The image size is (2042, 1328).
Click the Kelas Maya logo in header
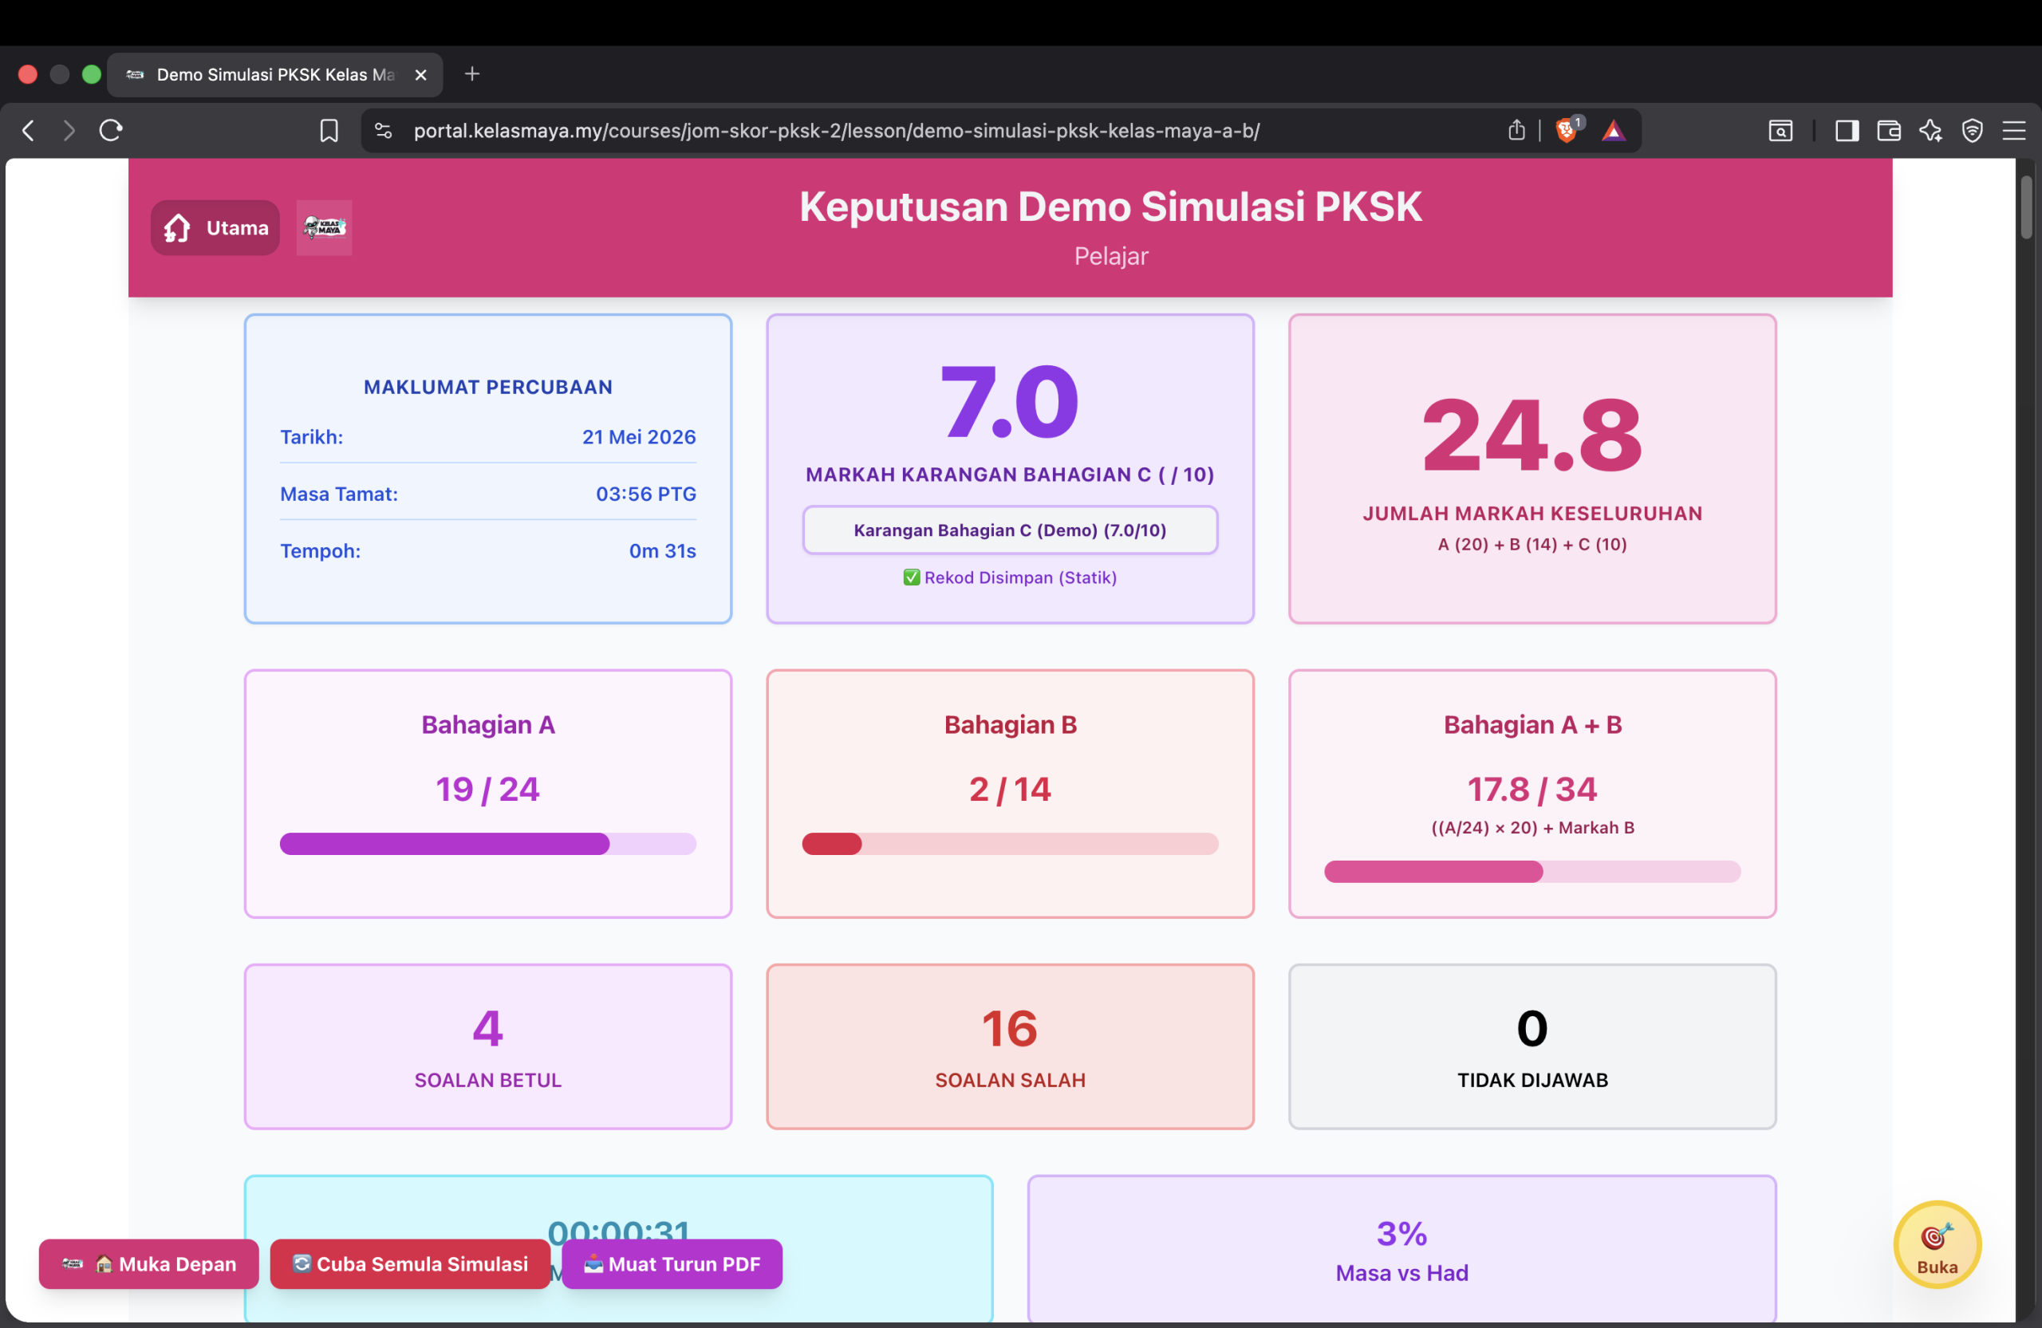(x=325, y=227)
